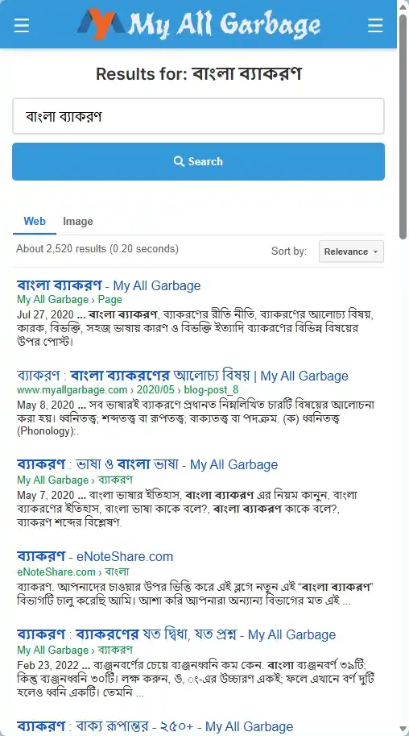Open the right hamburger menu icon
Screen dimensions: 409x736
coord(375,25)
